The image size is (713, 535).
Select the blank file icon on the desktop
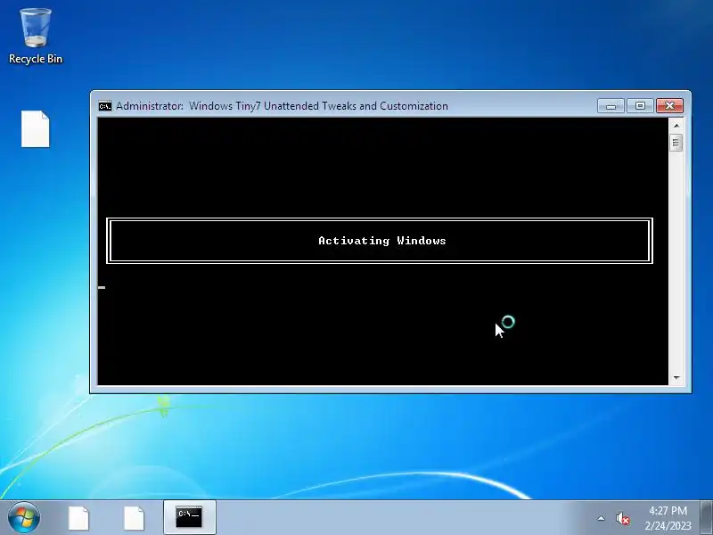coord(36,129)
